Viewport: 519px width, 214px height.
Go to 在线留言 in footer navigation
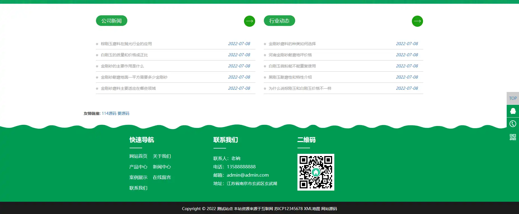coord(162,177)
